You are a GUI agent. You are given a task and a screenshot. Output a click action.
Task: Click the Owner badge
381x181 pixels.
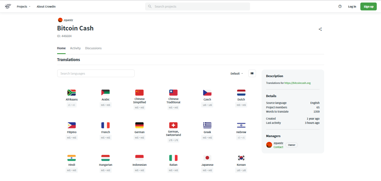292,145
